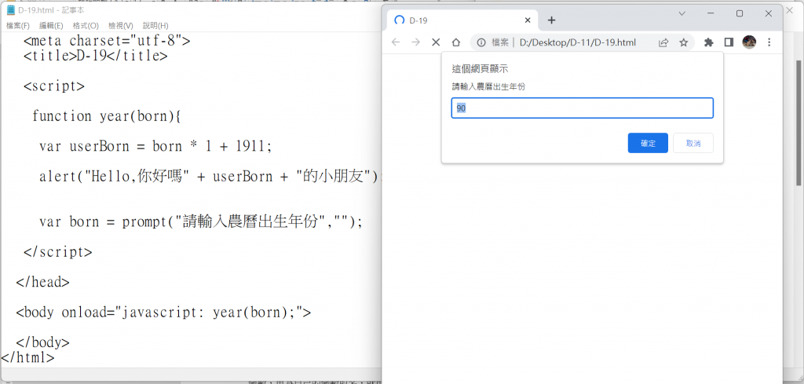Toggle the Chrome side panel icon

point(729,42)
